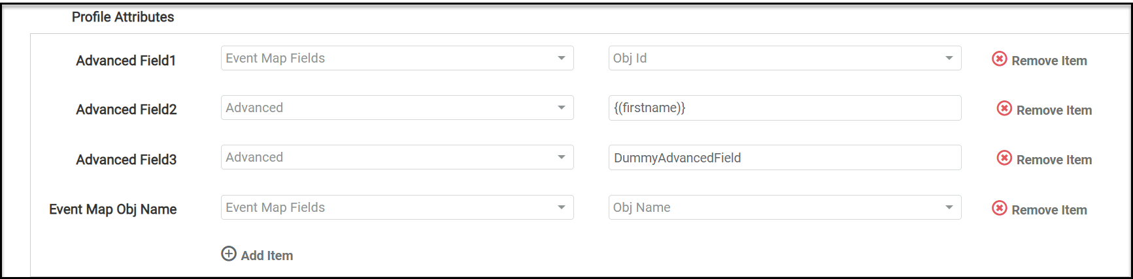
Task: Click red X icon for Event Map Obj Name
Action: [999, 209]
